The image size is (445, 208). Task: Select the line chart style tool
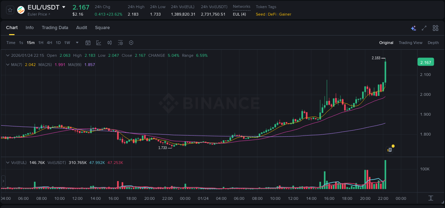98,43
